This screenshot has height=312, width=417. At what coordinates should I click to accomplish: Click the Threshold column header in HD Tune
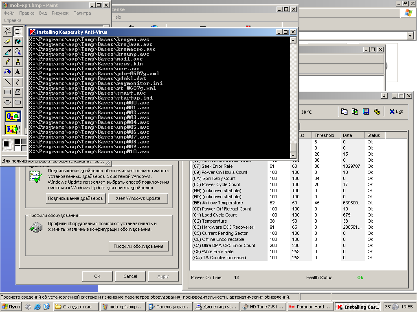tap(327, 135)
